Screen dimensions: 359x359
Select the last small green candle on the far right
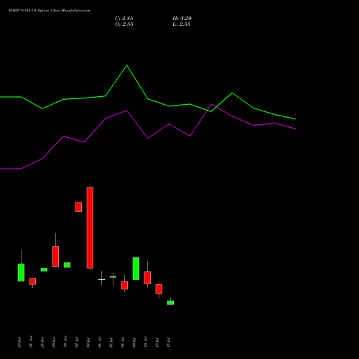tap(170, 302)
